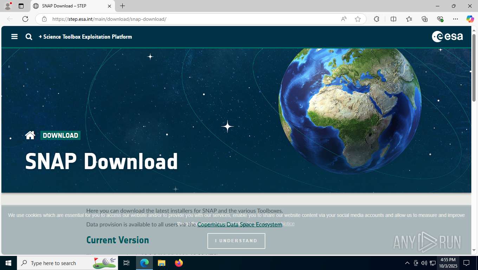
Task: Open the network tray icon
Action: point(433,263)
